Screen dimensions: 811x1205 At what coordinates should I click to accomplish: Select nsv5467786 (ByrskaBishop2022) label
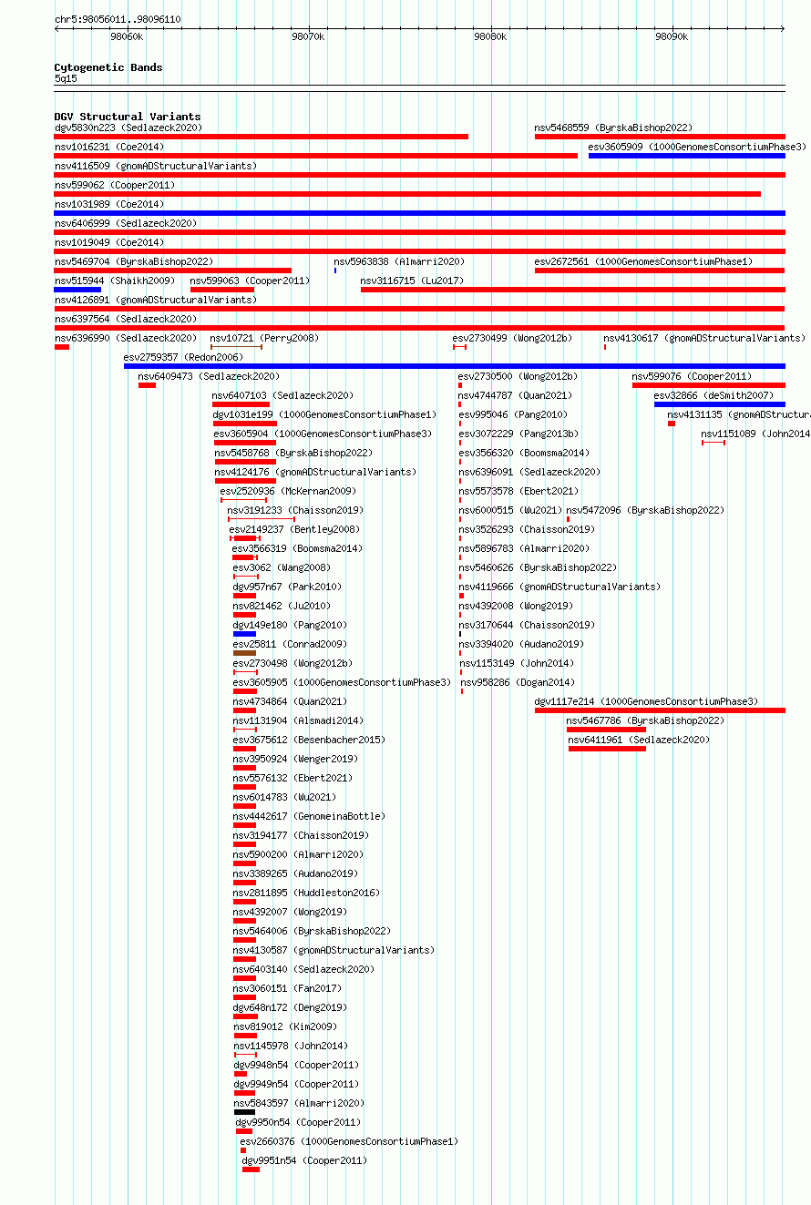646,721
